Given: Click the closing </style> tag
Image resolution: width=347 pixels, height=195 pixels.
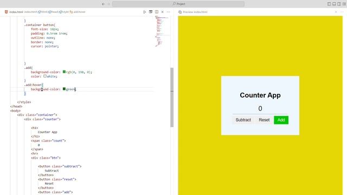Looking at the screenshot, I should point(24,102).
